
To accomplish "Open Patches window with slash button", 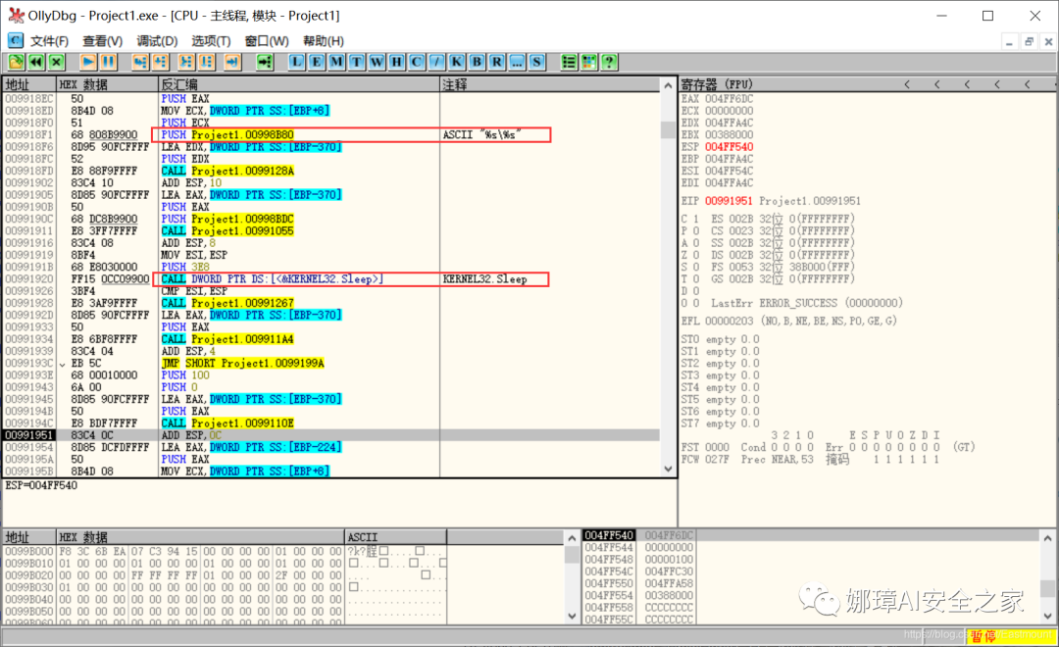I will pos(437,62).
